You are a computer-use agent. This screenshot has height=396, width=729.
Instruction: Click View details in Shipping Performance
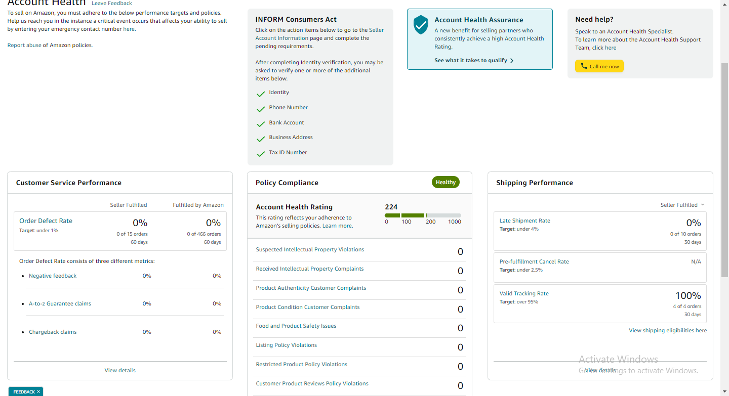[600, 370]
